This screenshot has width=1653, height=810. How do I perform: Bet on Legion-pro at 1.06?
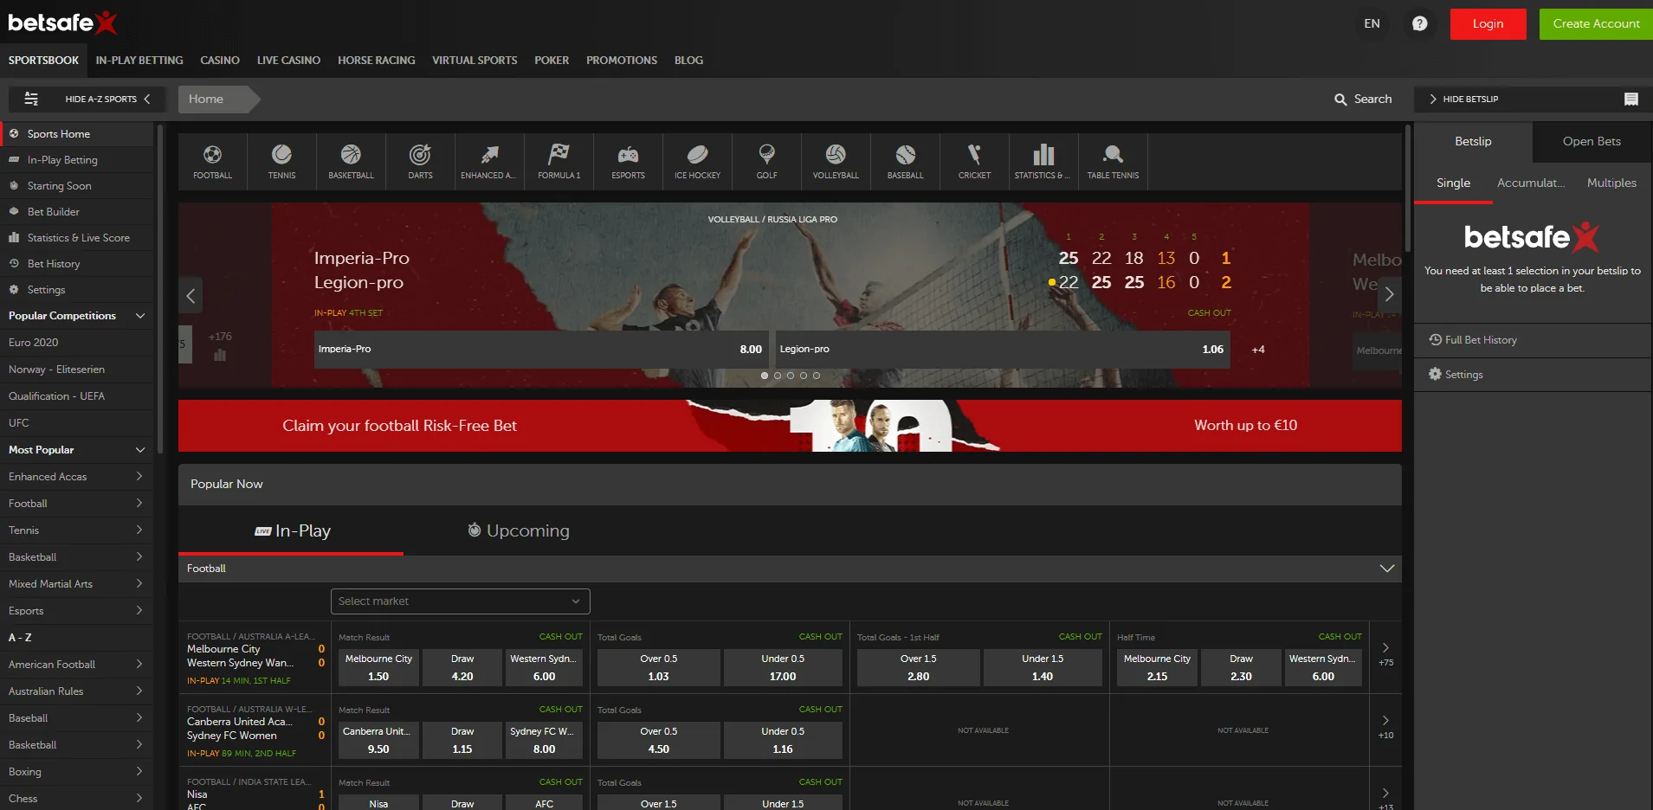(1003, 350)
